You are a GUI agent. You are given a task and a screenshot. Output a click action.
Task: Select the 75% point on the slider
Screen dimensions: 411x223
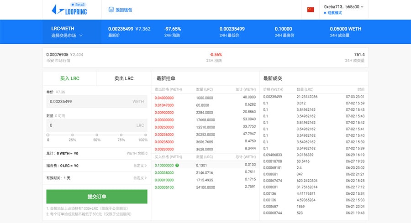121,135
